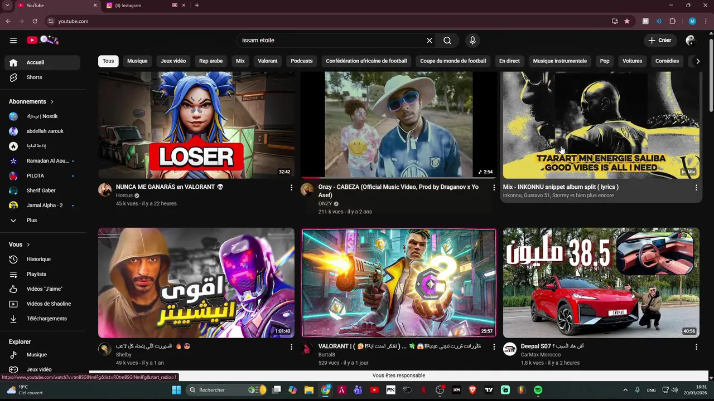Open Historique in the sidebar
Viewport: 714px width, 401px height.
(x=42, y=259)
